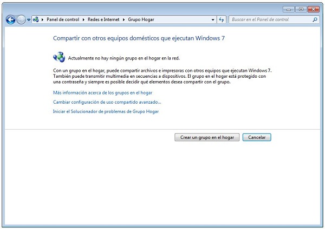
Task: Open Más información acerca de los grupos link
Action: pyautogui.click(x=102, y=93)
